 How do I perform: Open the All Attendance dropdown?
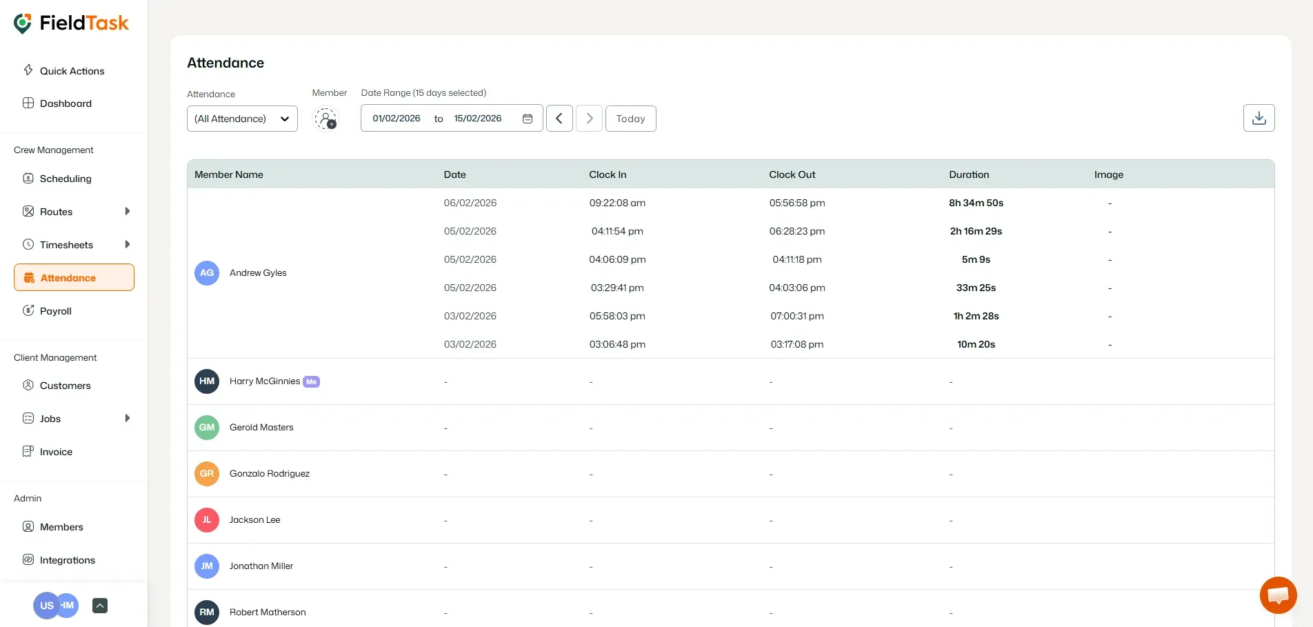[x=242, y=119]
